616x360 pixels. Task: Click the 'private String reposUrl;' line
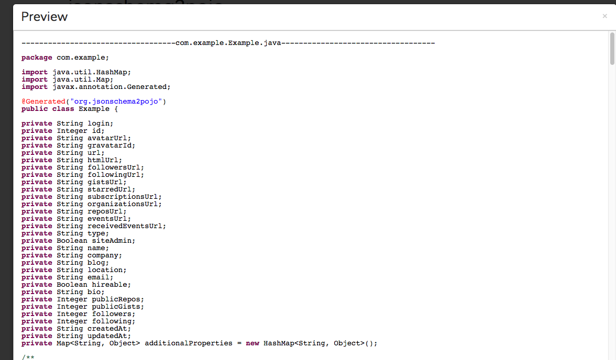[x=74, y=211]
